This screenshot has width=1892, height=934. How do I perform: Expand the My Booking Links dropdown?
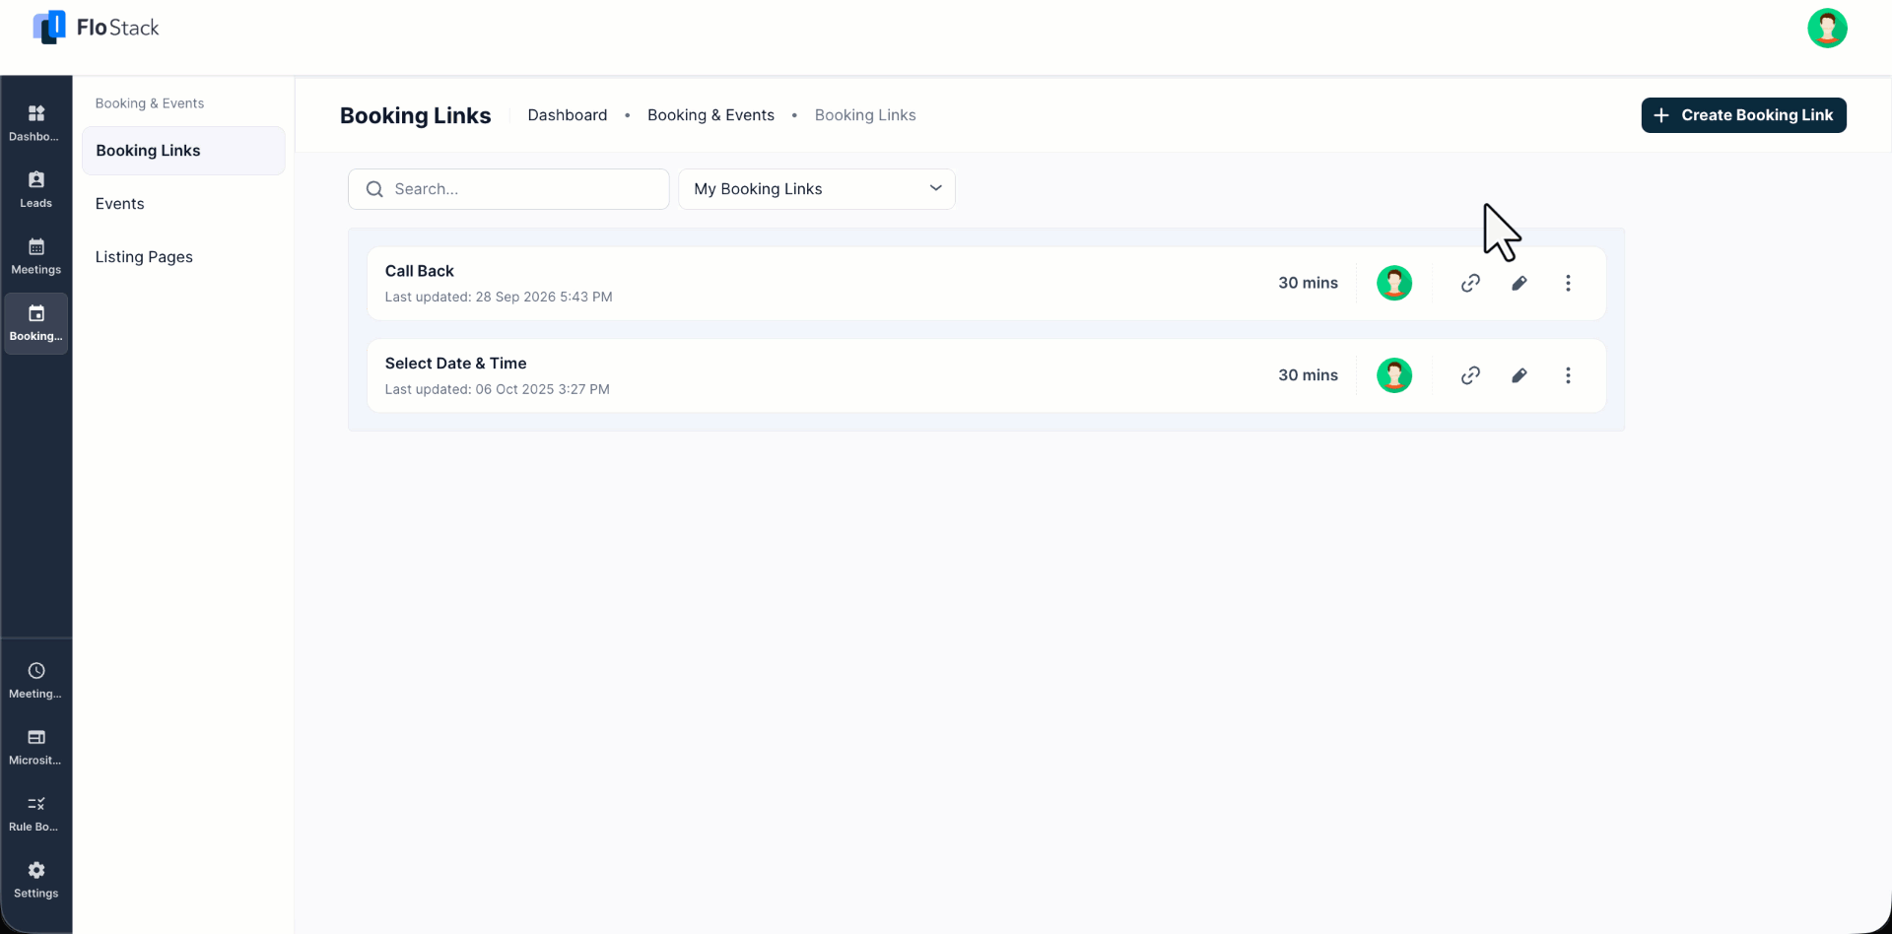point(817,189)
